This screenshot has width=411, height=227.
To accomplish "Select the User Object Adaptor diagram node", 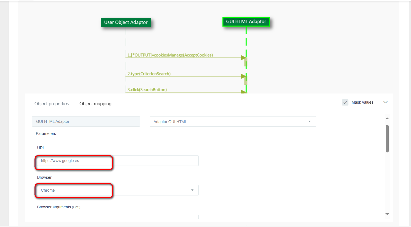I will tap(126, 22).
